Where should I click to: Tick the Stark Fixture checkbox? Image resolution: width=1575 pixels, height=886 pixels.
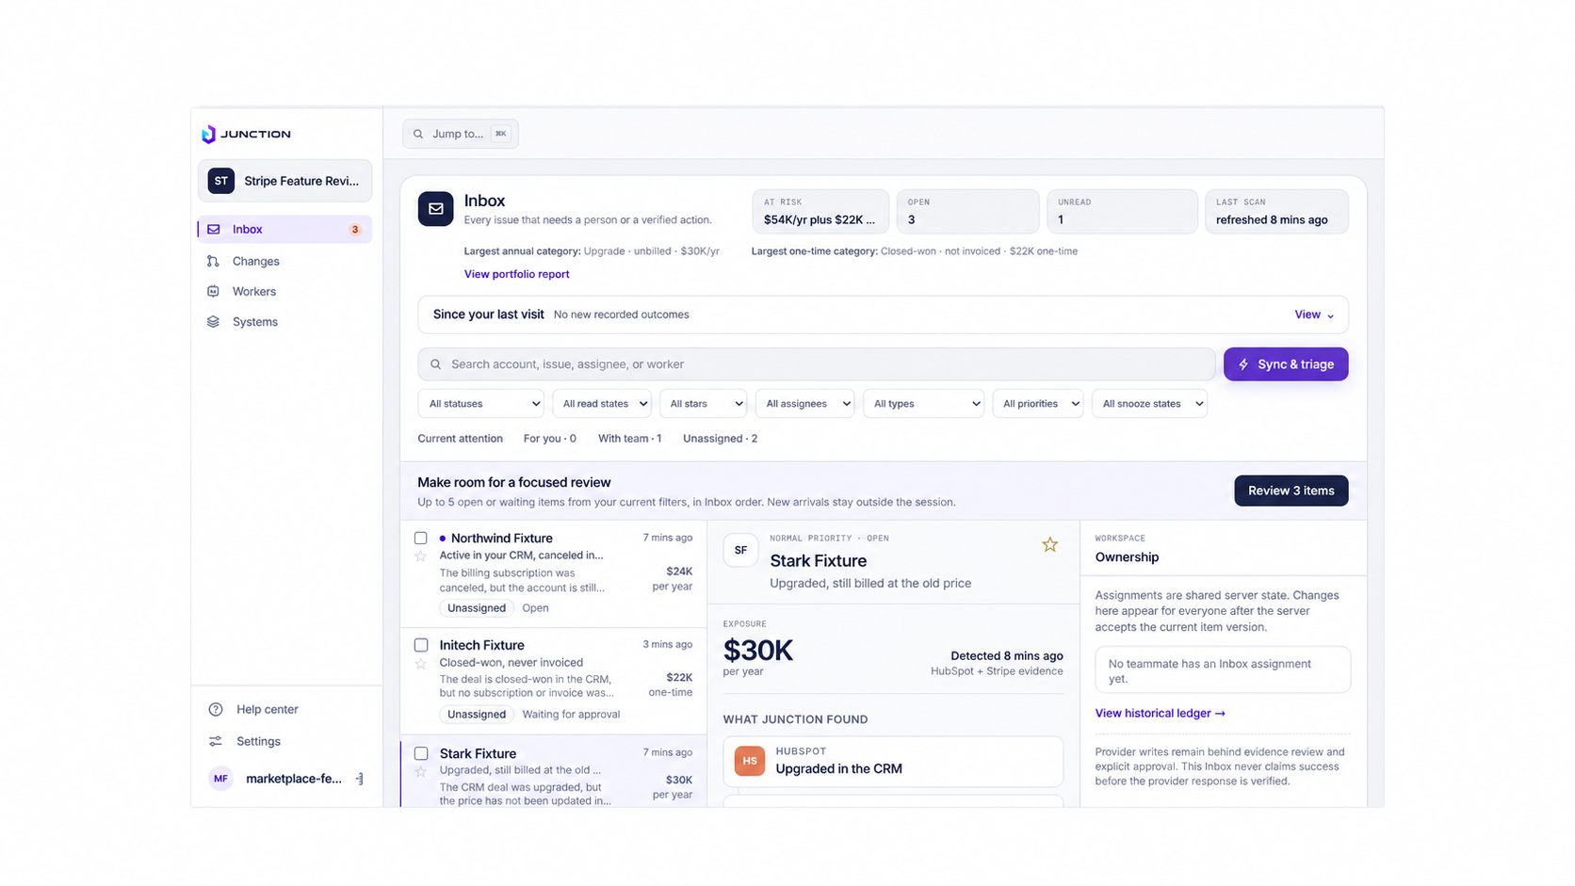coord(421,753)
